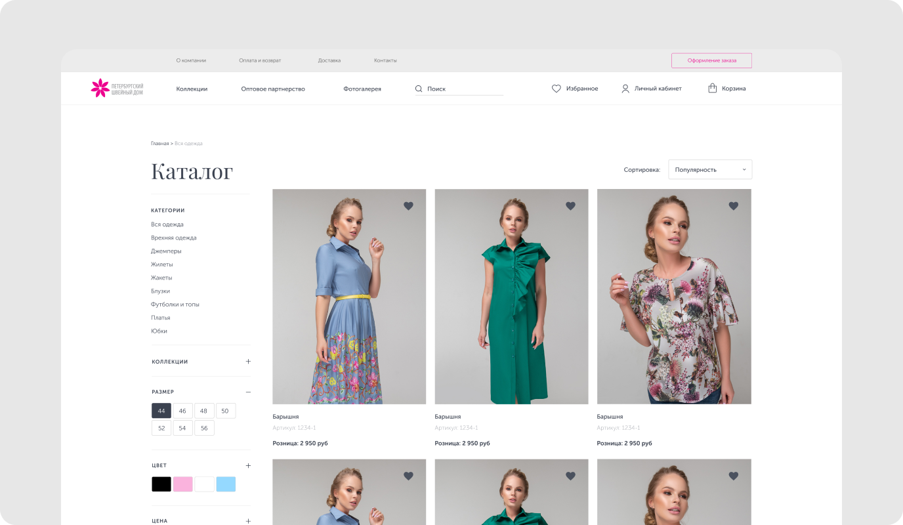
Task: Click the Оформление заказа button
Action: 711,60
